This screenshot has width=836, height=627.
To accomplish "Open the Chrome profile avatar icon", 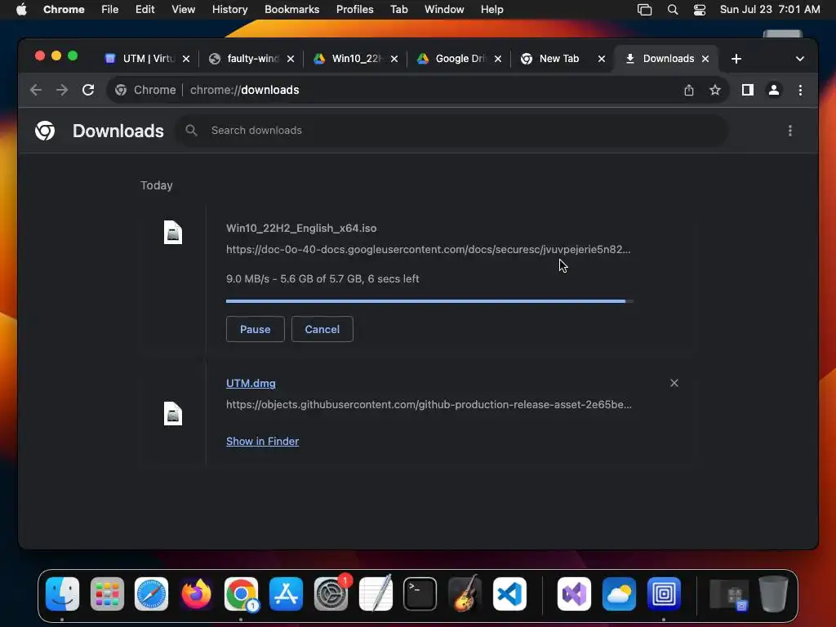I will (x=774, y=90).
